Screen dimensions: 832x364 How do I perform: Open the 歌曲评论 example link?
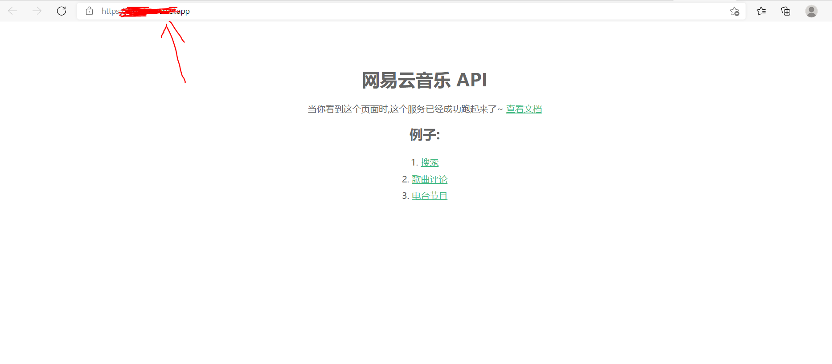tap(430, 179)
